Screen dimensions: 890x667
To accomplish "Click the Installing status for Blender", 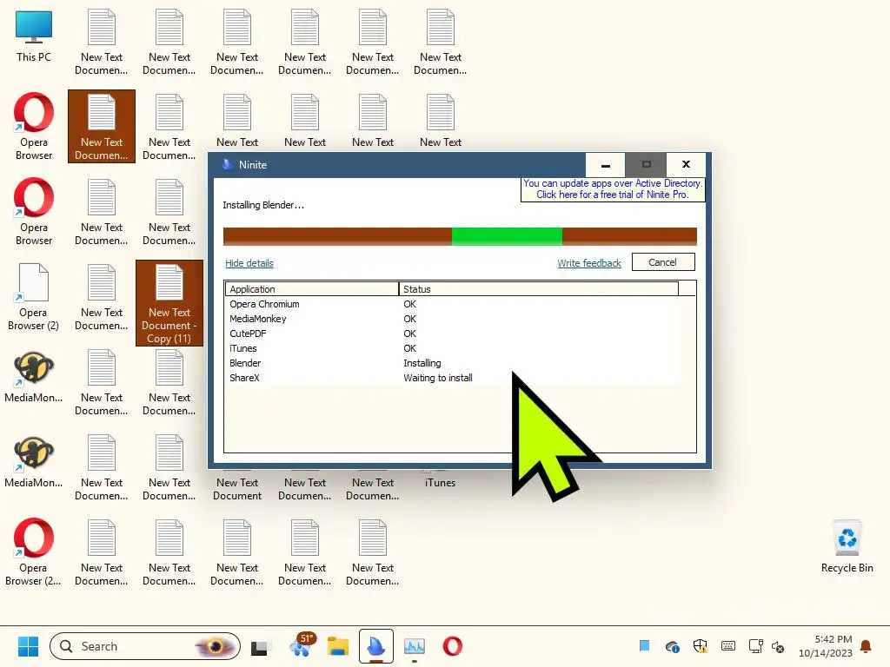I will pyautogui.click(x=422, y=363).
